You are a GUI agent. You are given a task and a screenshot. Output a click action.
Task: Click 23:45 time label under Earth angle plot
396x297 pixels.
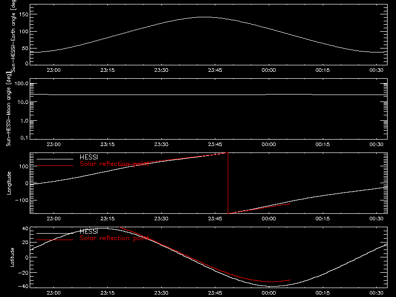click(x=215, y=70)
